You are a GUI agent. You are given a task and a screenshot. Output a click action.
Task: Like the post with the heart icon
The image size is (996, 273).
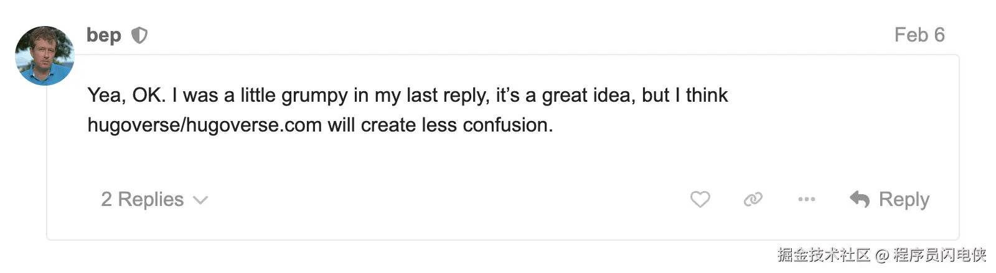pos(700,199)
